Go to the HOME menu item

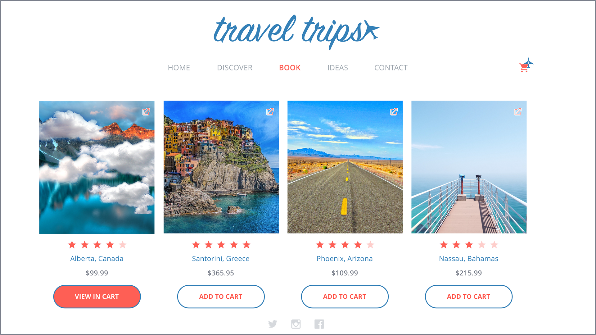pos(179,68)
